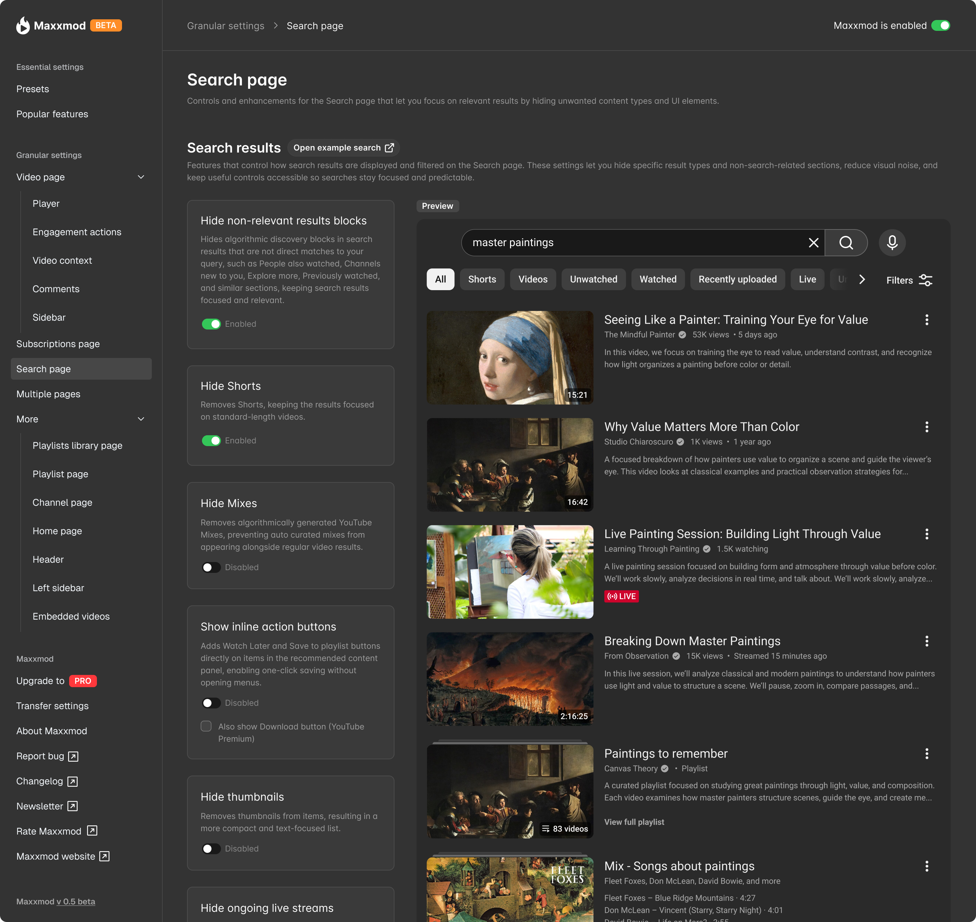
Task: Click Open example search button
Action: pyautogui.click(x=343, y=148)
